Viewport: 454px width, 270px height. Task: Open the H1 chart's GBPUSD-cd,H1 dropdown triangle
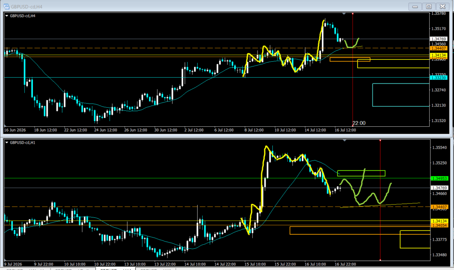click(x=7, y=143)
